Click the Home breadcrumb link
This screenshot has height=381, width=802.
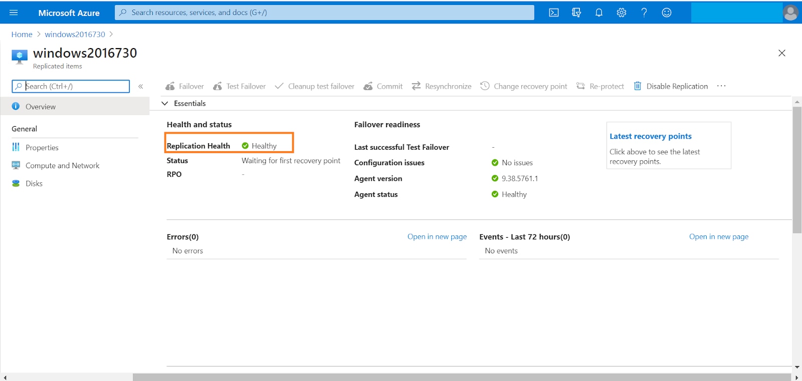click(22, 34)
